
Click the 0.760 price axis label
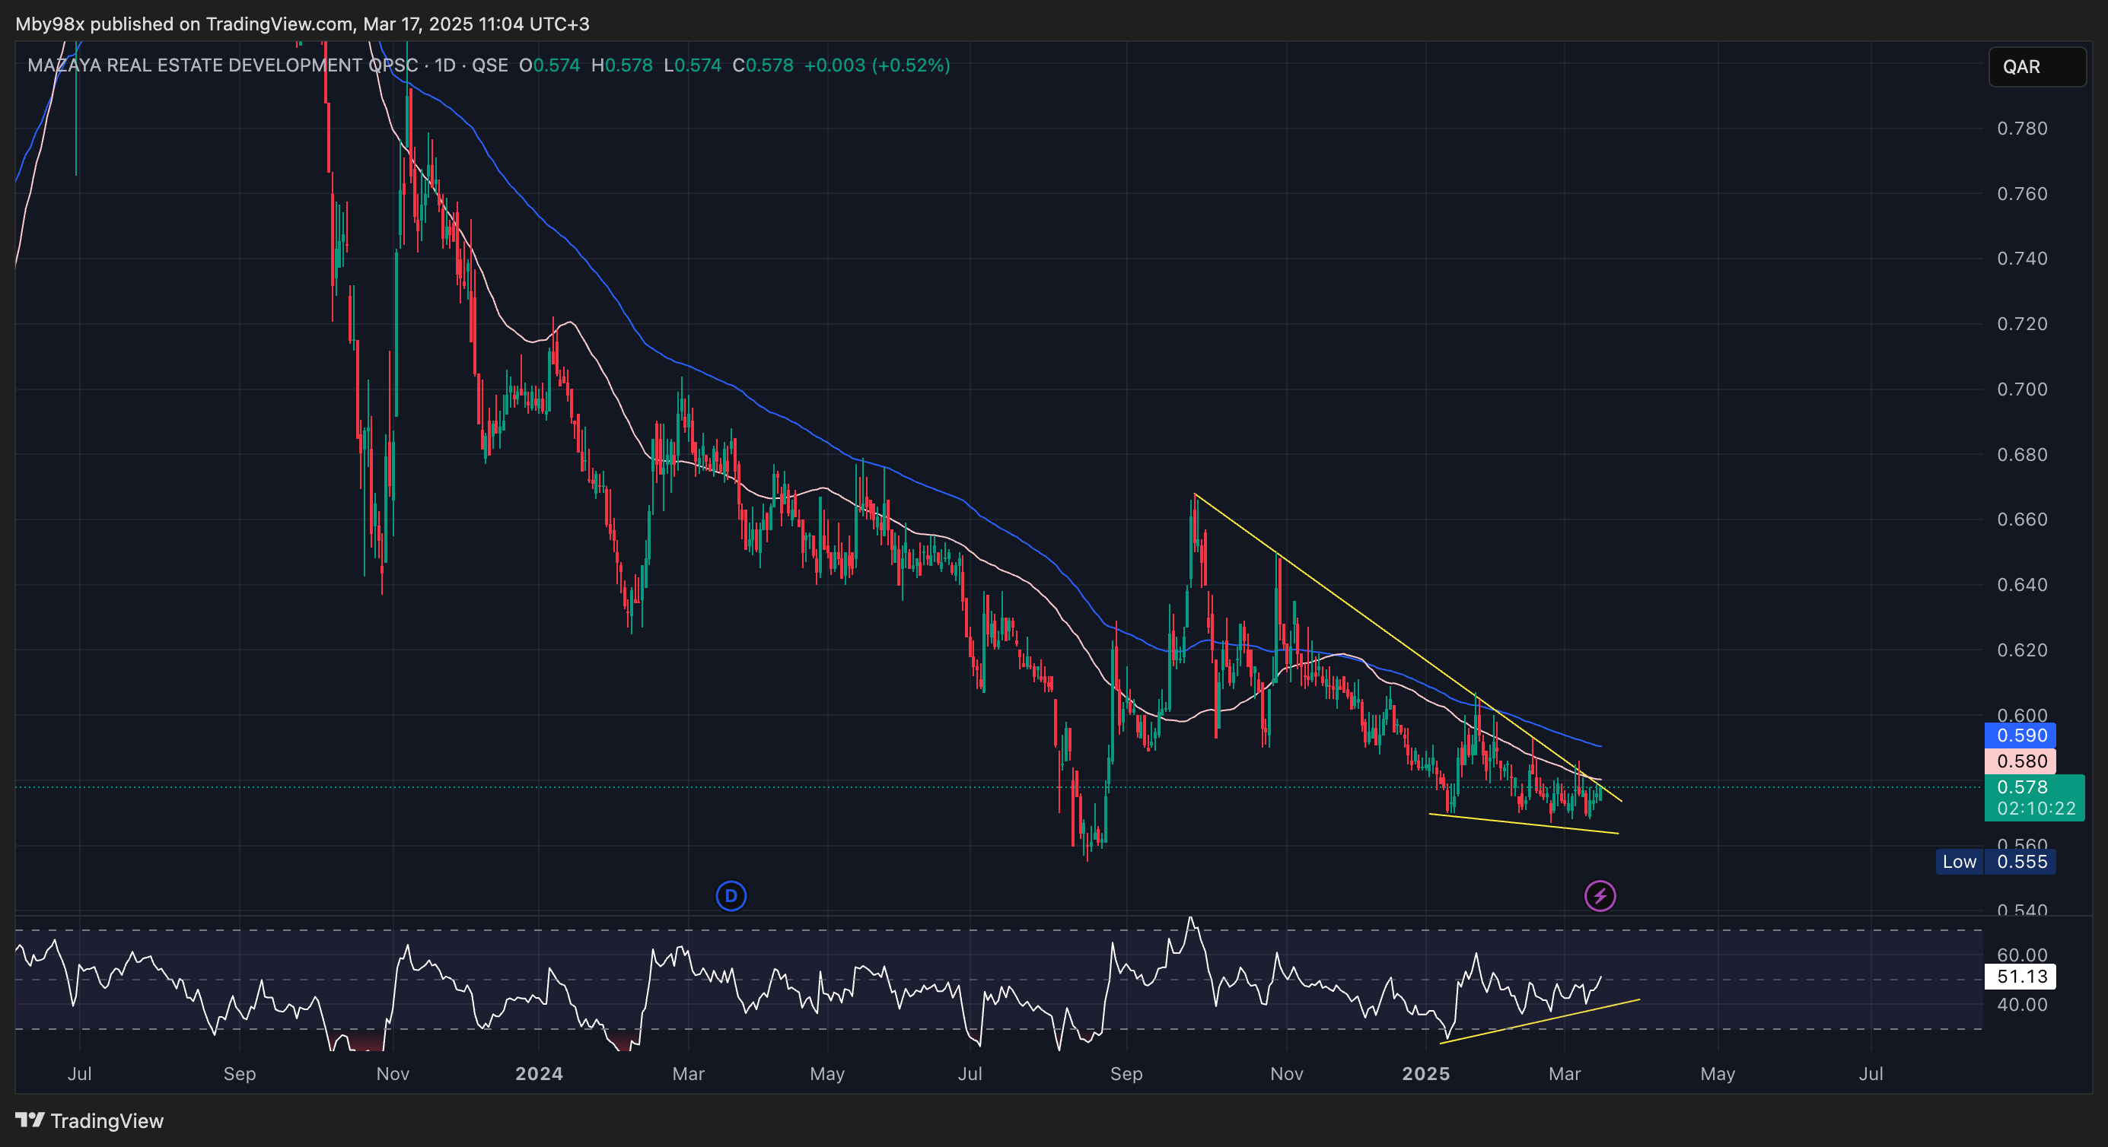pyautogui.click(x=2022, y=194)
